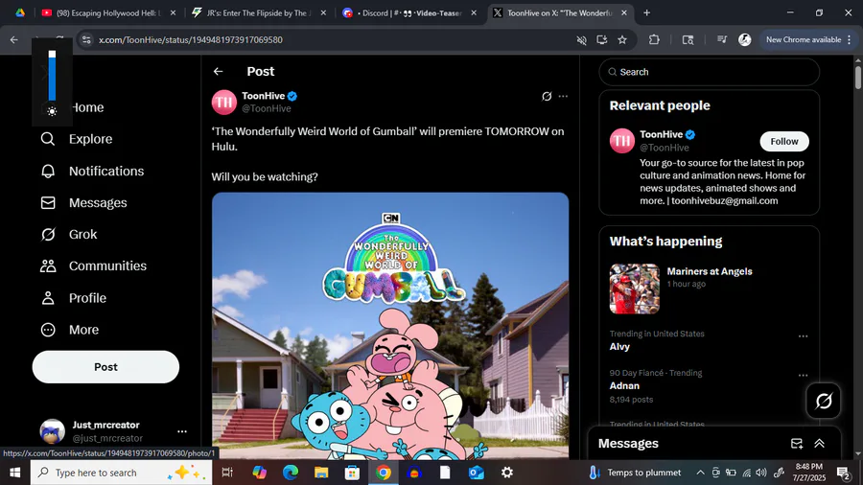Open floating Grok button
Screen dimensions: 863x485
[x=823, y=401]
